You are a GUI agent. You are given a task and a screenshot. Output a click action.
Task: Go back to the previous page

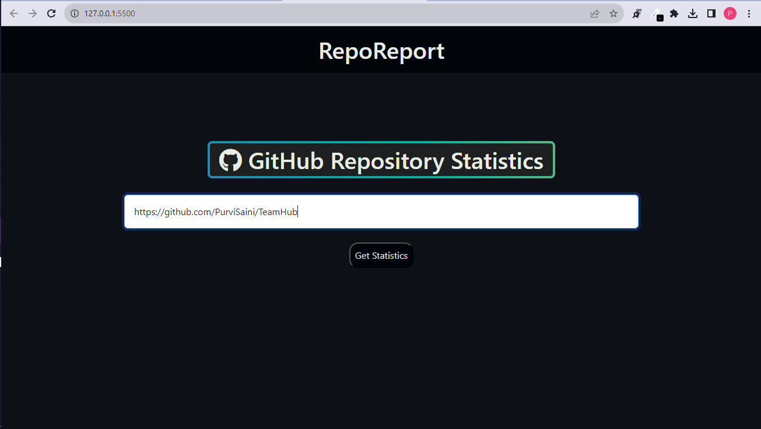(x=14, y=13)
